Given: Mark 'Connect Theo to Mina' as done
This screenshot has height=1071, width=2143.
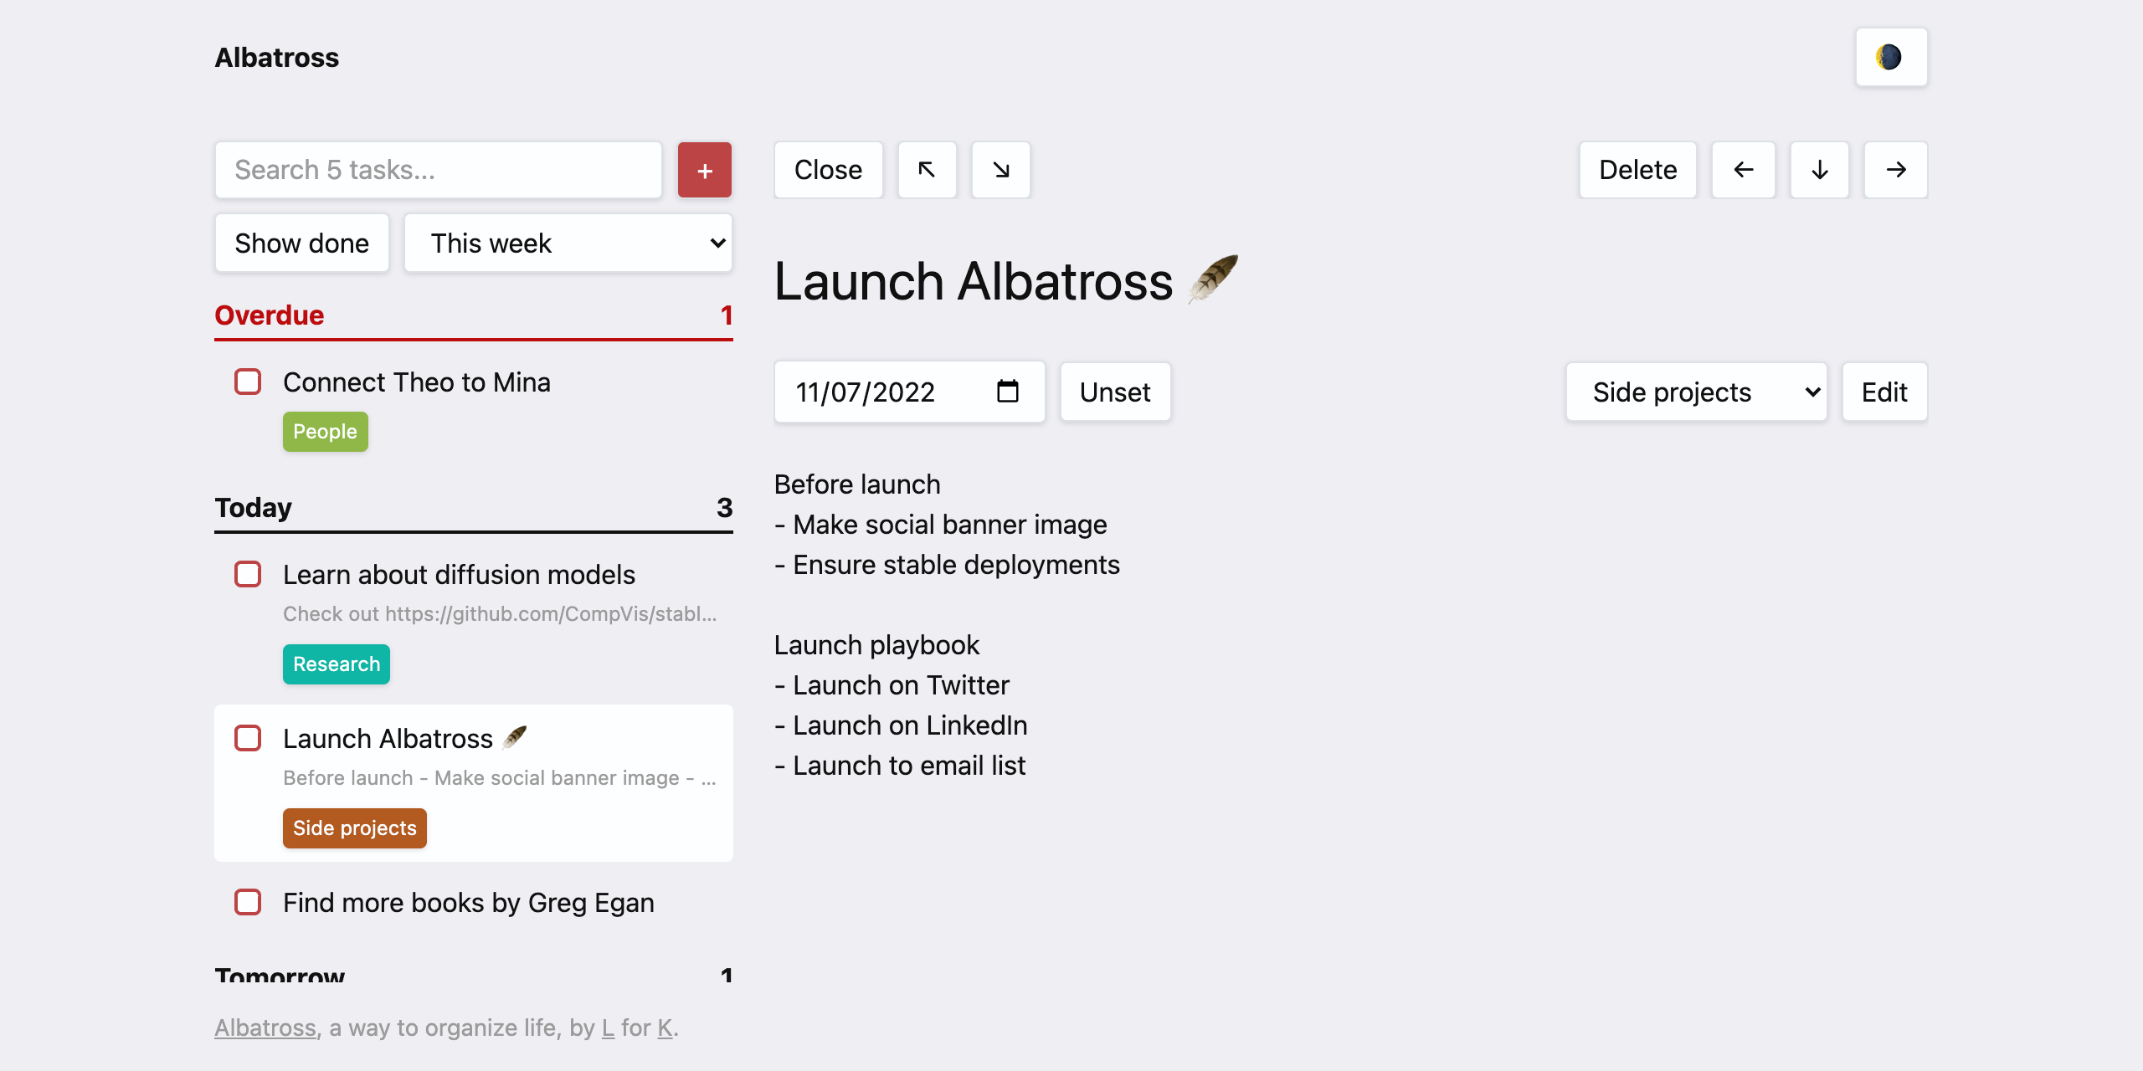Looking at the screenshot, I should (x=248, y=382).
